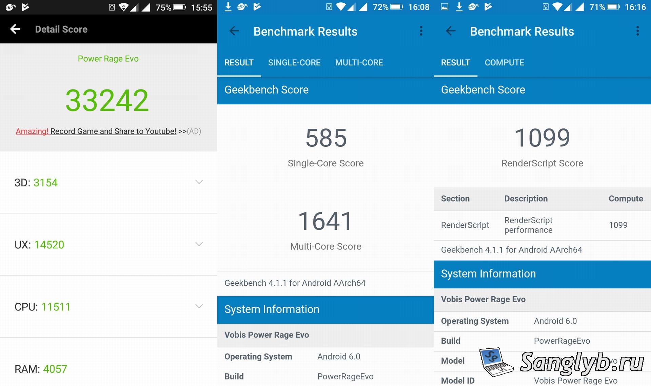The height and width of the screenshot is (386, 651).
Task: Switch to COMPUTE tab
Action: tap(505, 63)
